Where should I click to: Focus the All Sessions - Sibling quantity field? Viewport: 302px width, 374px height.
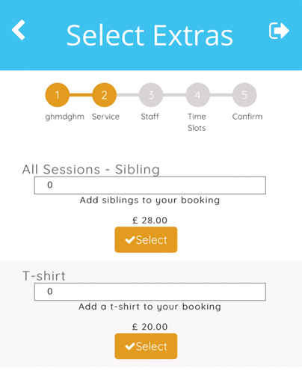tap(150, 186)
